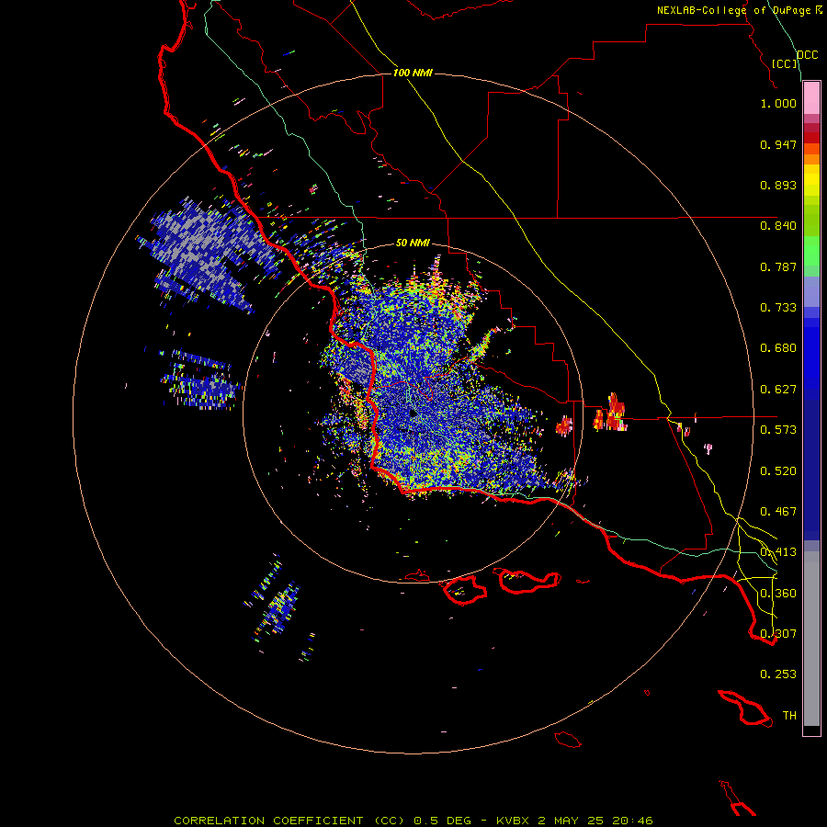
Task: Click the 0.413 scale value
Action: tap(778, 552)
